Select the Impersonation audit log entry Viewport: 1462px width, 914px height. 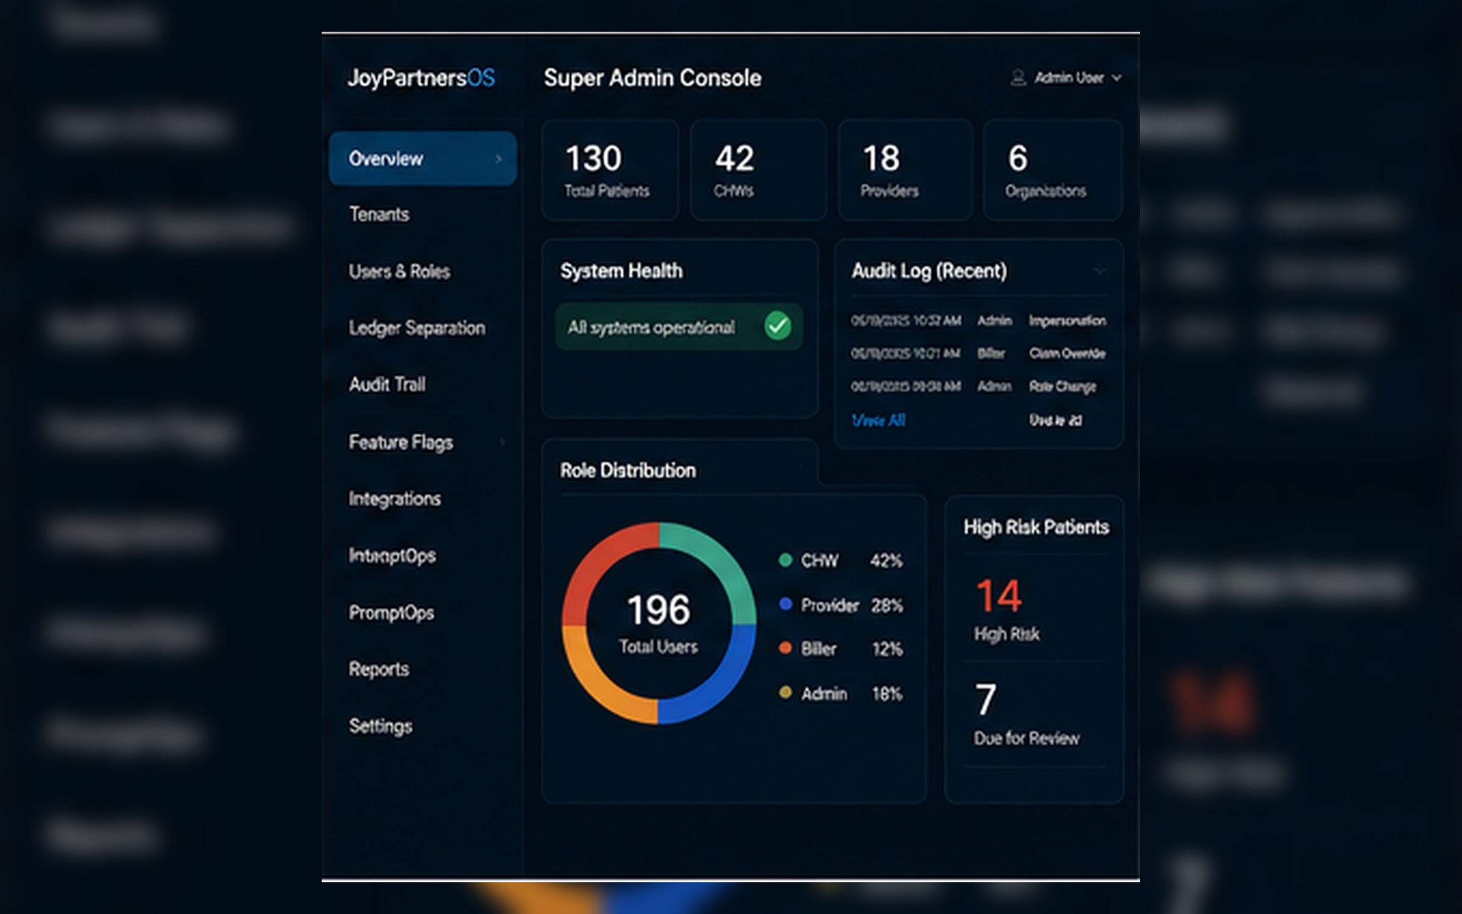[x=978, y=321]
